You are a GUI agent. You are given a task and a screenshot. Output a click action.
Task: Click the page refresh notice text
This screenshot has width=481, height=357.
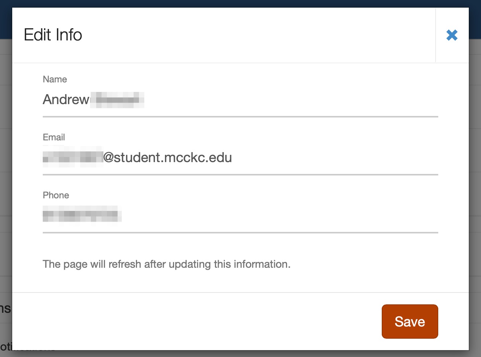[x=167, y=264]
